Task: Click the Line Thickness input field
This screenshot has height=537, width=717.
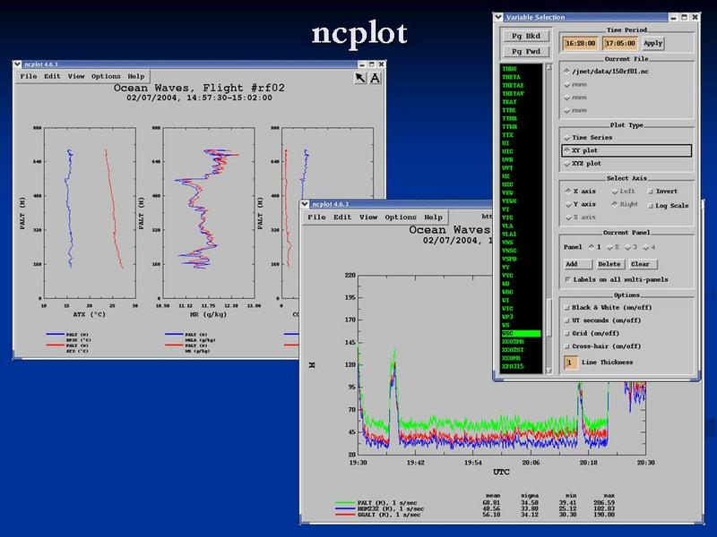Action: (570, 362)
